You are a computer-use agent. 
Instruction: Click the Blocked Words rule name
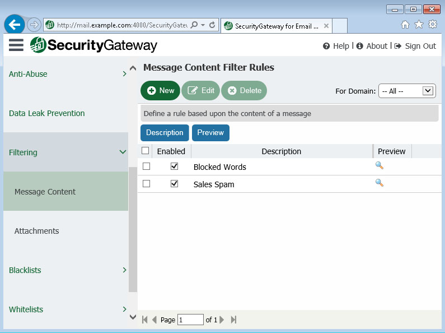tap(219, 167)
